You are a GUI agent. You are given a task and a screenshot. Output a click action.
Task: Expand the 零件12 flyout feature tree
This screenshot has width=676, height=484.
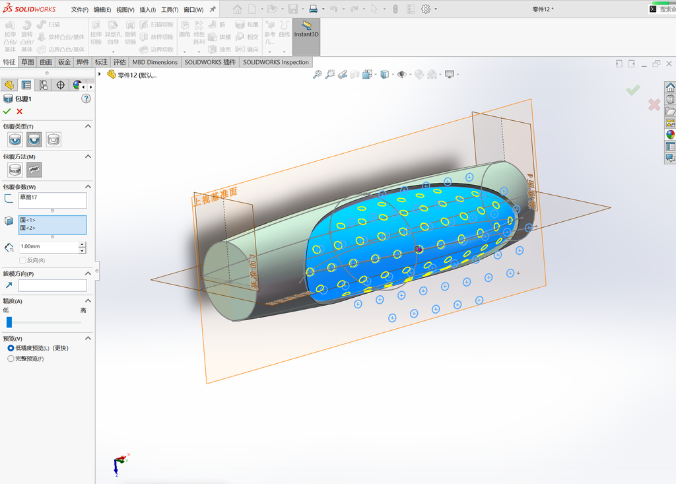(x=99, y=74)
